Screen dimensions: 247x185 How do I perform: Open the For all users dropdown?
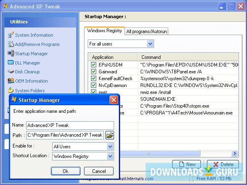coord(150,44)
